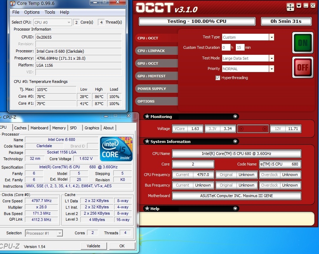Open the File menu in Core Temp
Viewport: 319px width, 254px height.
(x=16, y=12)
